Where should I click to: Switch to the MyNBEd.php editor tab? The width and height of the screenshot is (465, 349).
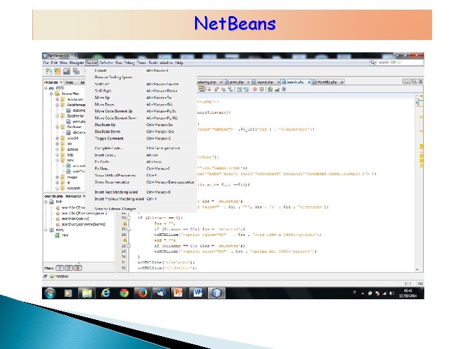[327, 82]
